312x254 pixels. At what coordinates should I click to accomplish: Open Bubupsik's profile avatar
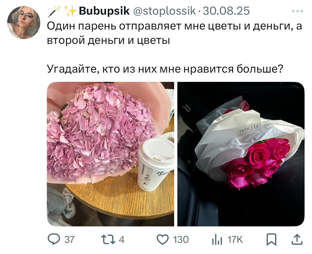(x=24, y=22)
